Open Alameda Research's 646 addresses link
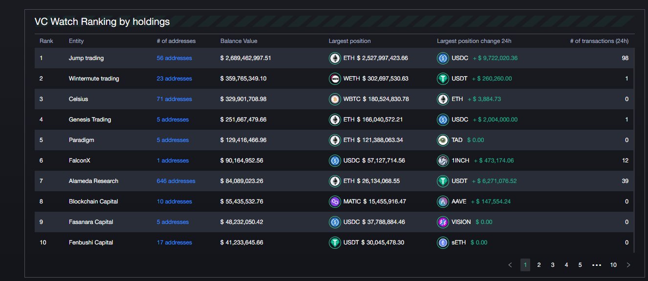This screenshot has width=648, height=281. pos(176,181)
